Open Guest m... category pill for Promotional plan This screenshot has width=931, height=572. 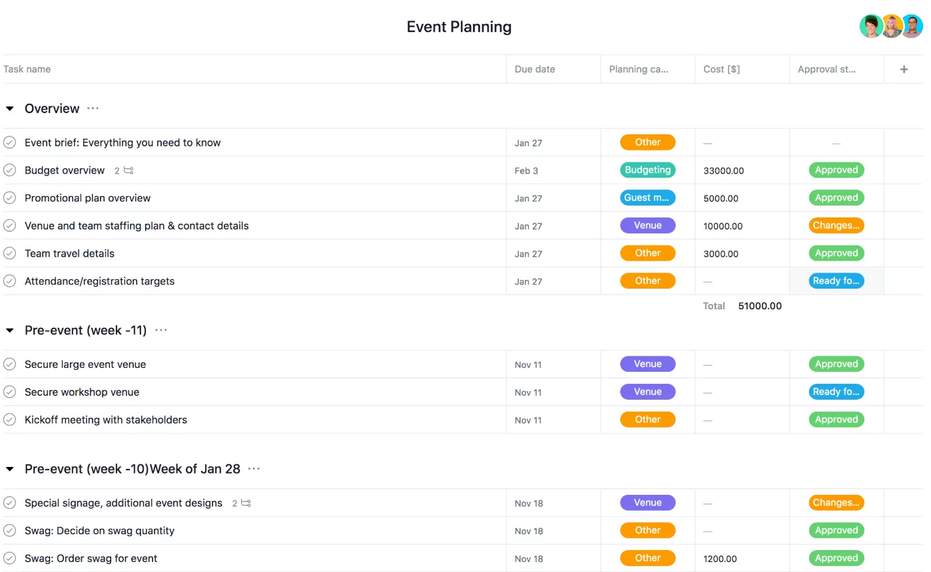(x=647, y=198)
